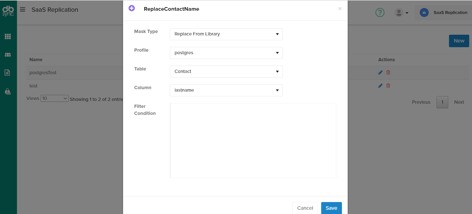Open the Table dropdown showing Contact

pos(226,72)
